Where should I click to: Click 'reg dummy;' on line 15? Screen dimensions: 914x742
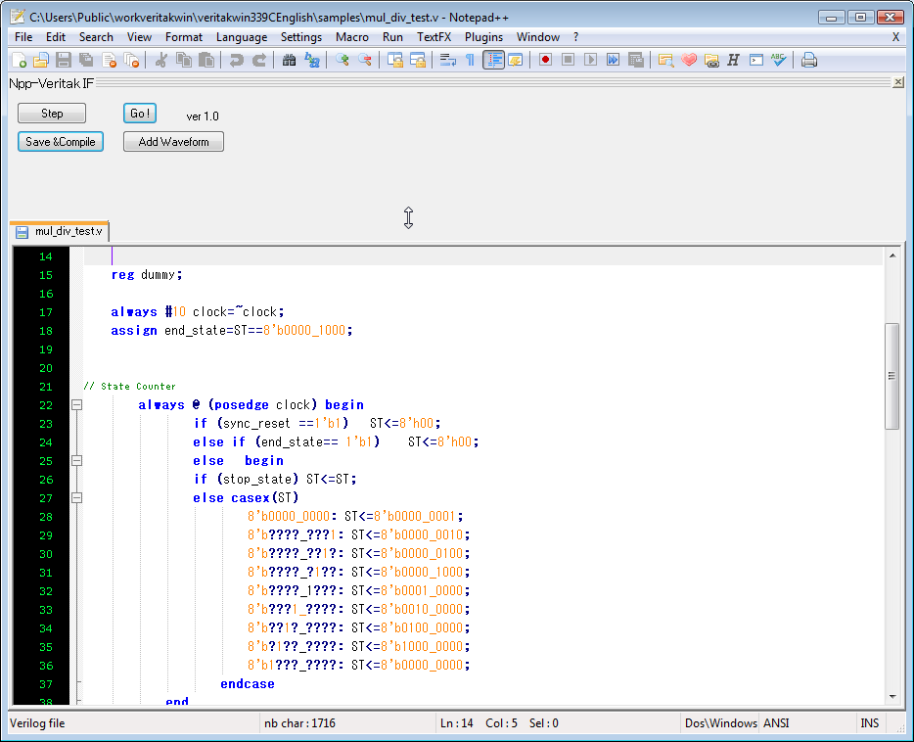(x=147, y=274)
